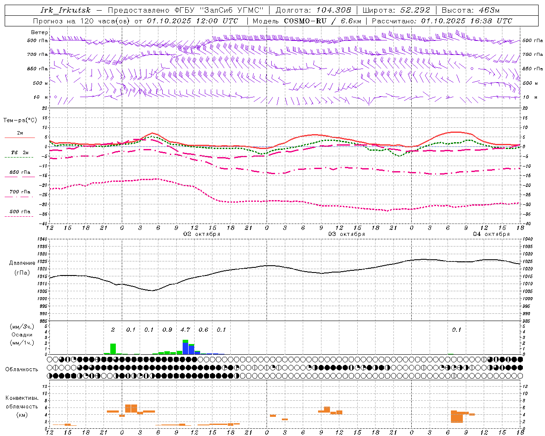Click the latitude value "Широта: 52.292"
Screen dimensions: 545x436
click(396, 10)
